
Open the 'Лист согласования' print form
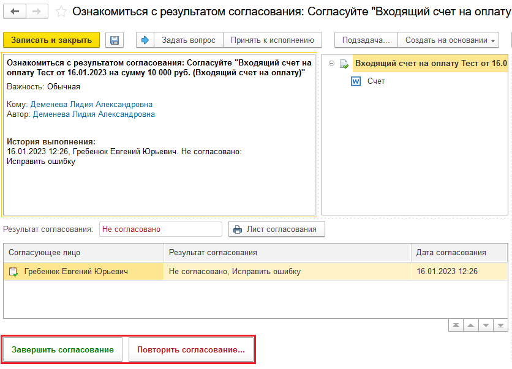[276, 229]
